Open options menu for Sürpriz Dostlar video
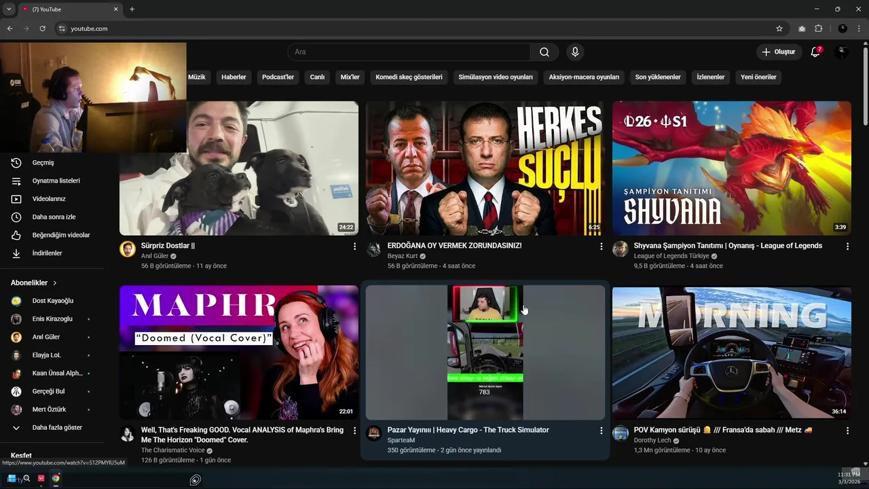This screenshot has height=489, width=869. tap(354, 247)
